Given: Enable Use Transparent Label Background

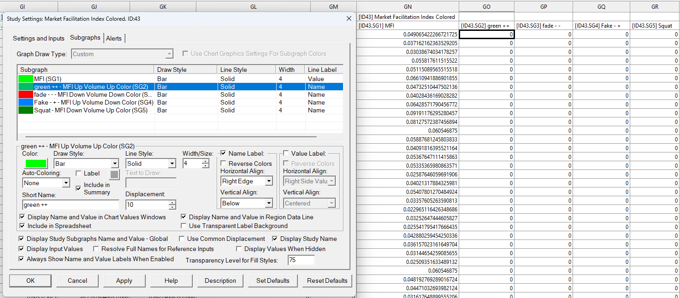Looking at the screenshot, I should click(x=184, y=226).
